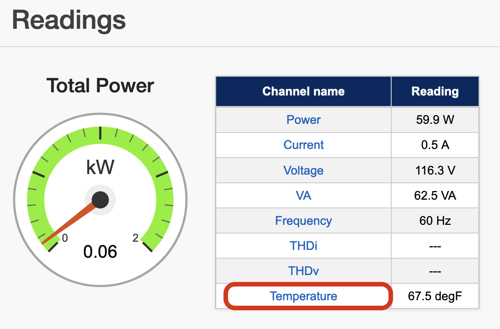Click the Channel name column header
Image resolution: width=500 pixels, height=329 pixels.
[x=303, y=91]
